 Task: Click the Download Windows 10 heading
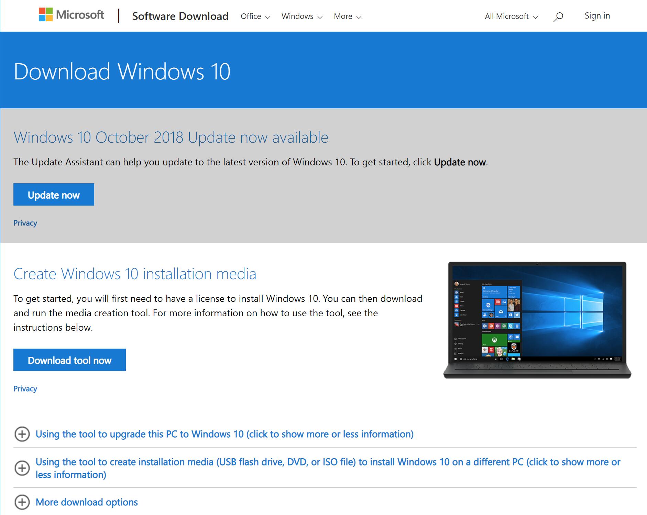point(122,72)
